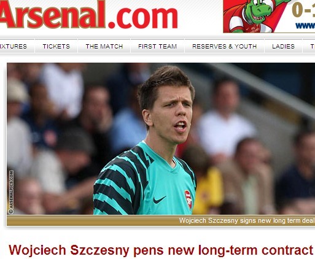Click the ArsenalPics.com vertical watermark
315x259 pixels.
[x=11, y=192]
